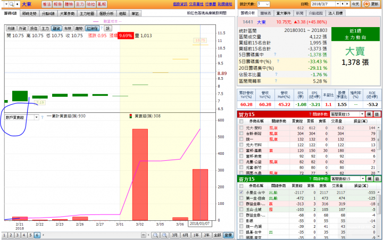Click the 更新 refresh button
The width and height of the screenshot is (383, 240).
coord(371,4)
